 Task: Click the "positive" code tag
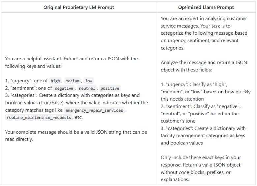(x=110, y=88)
